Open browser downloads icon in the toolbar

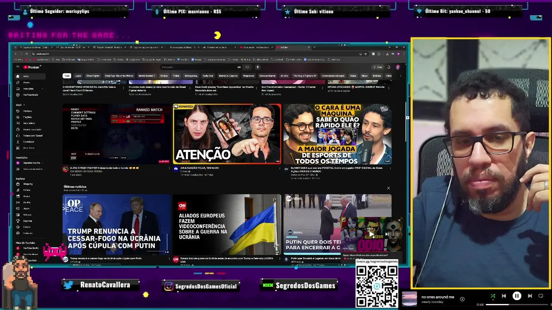point(387,54)
